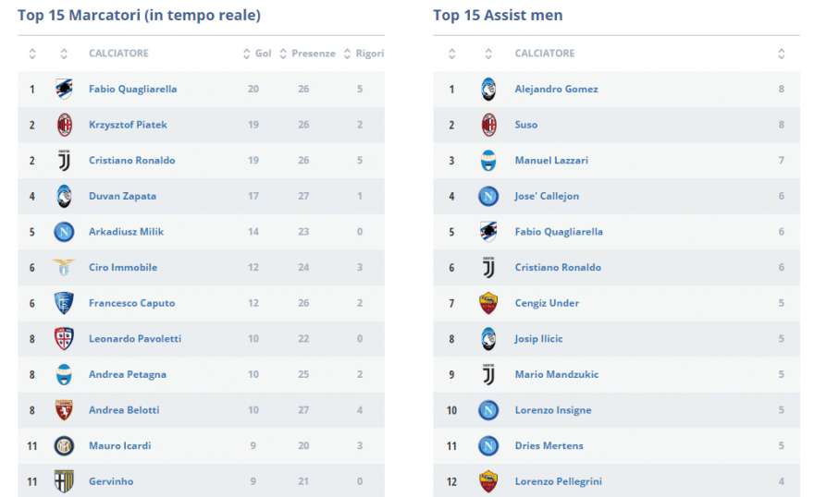Open Lorenzo Pellegrini player link
Screen dimensions: 814x497
click(x=559, y=481)
